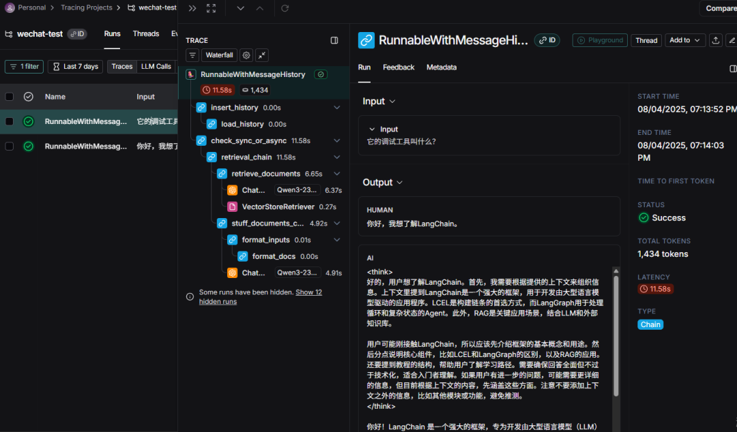Open the Feedback tab

(399, 67)
